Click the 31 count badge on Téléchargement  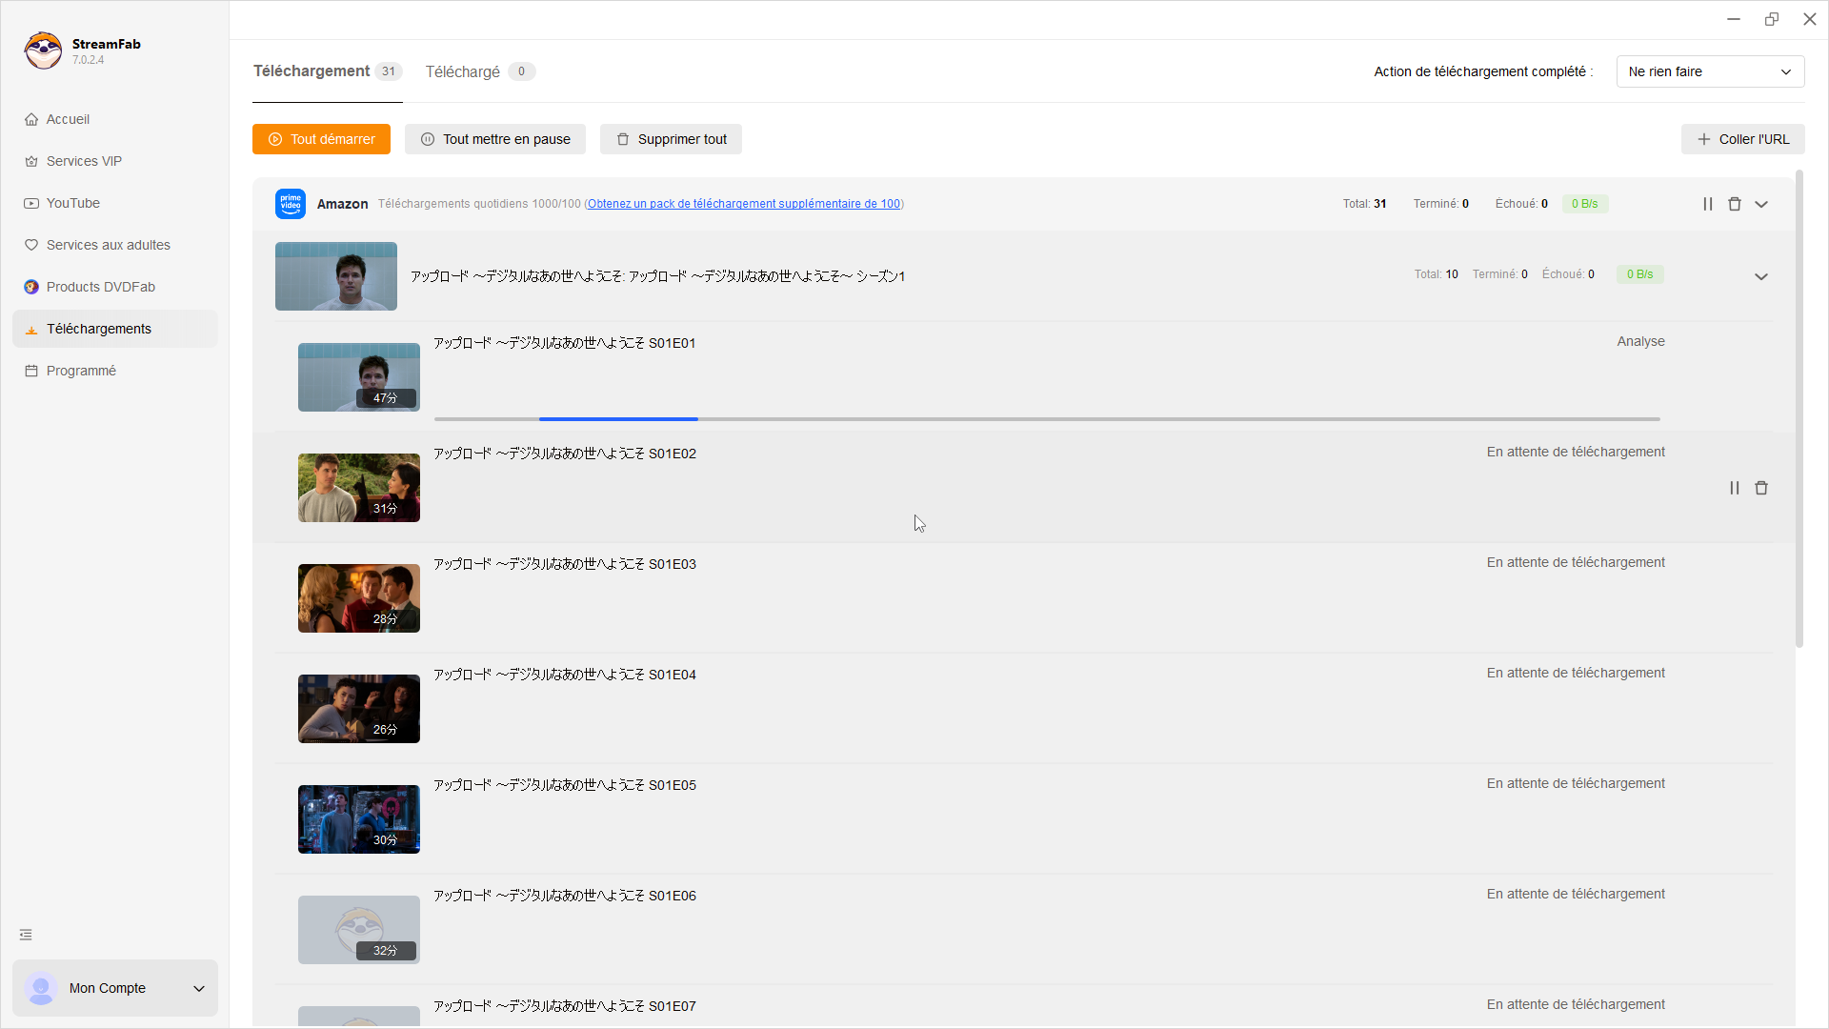coord(389,71)
